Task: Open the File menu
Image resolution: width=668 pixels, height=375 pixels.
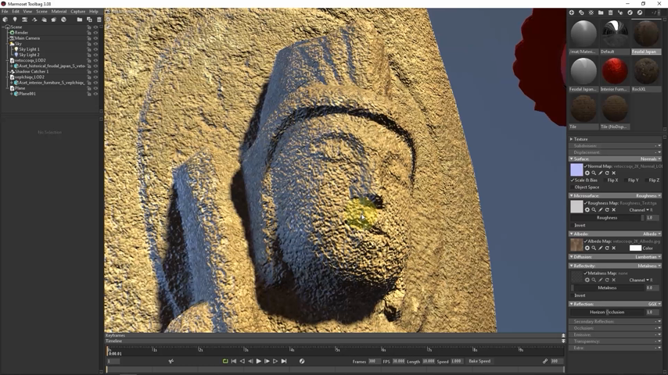Action: tap(5, 12)
